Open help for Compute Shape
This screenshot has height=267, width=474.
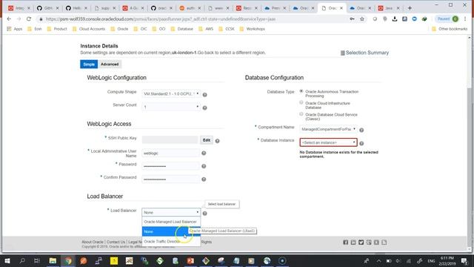[204, 95]
